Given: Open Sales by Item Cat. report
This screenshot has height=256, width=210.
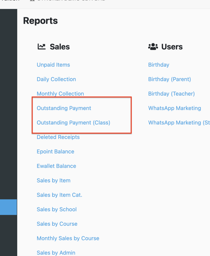Looking at the screenshot, I should pos(59,195).
